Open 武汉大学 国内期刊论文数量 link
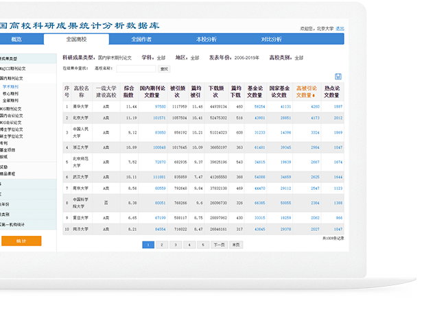The width and height of the screenshot is (422, 314). point(159,177)
